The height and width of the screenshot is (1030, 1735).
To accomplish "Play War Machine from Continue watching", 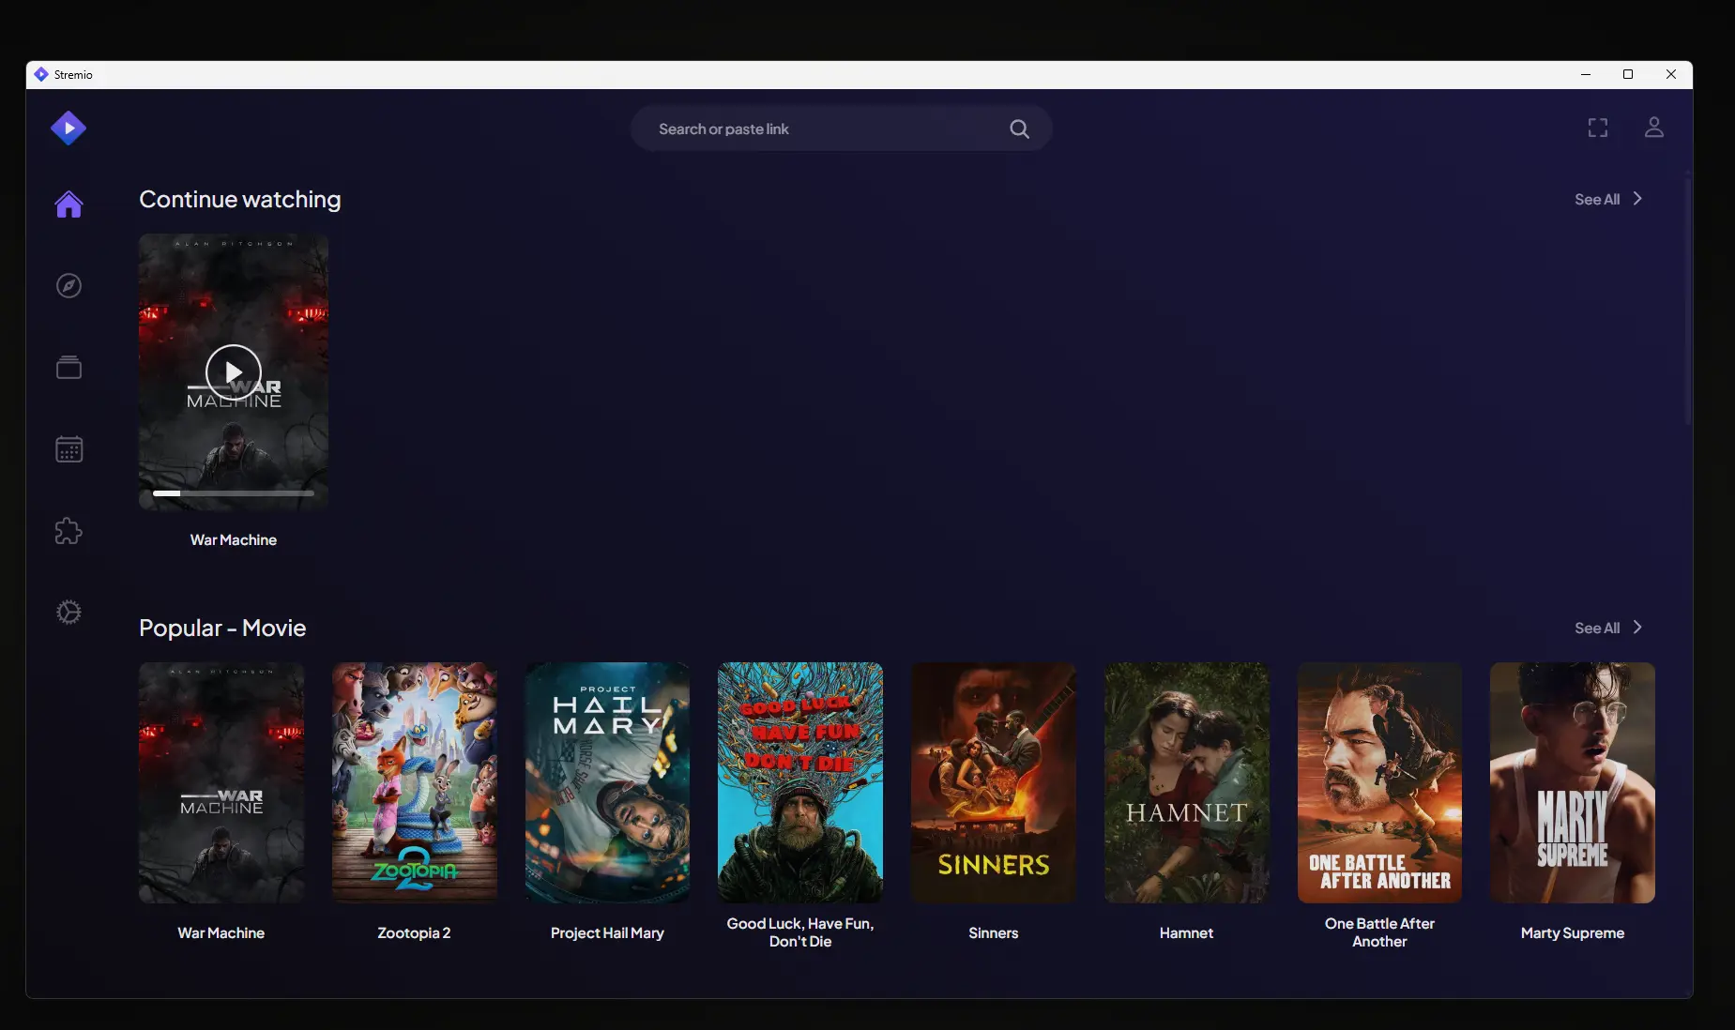I will (234, 371).
